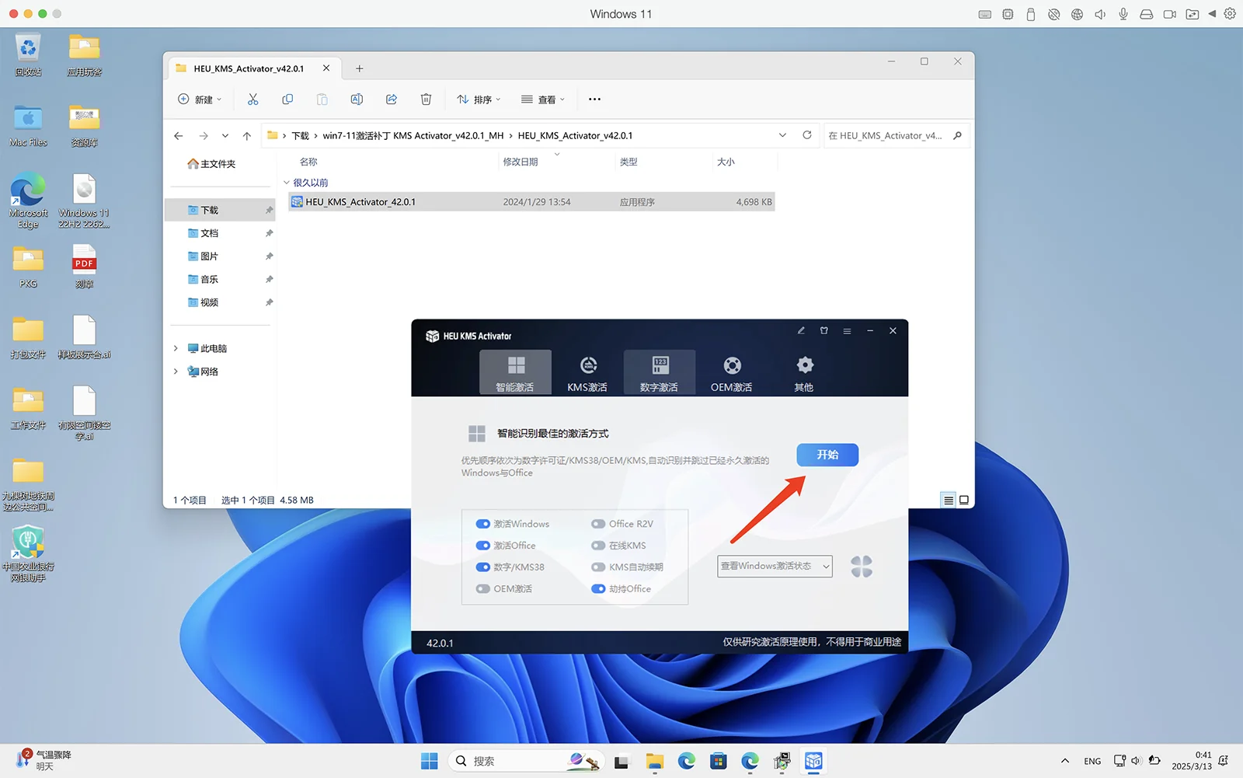
Task: Select the HEU_KMS_Activator_42.0.1 file
Action: click(x=531, y=202)
